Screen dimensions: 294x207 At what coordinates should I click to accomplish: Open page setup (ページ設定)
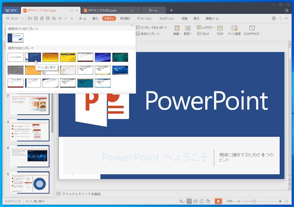pyautogui.click(x=234, y=30)
